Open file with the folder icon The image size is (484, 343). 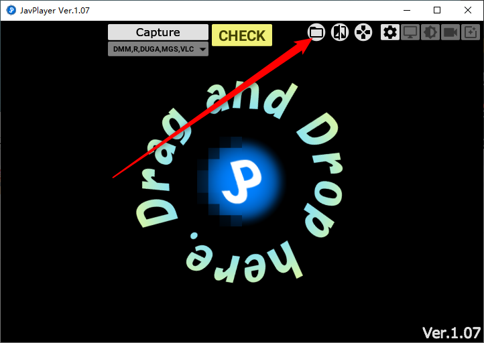(316, 32)
